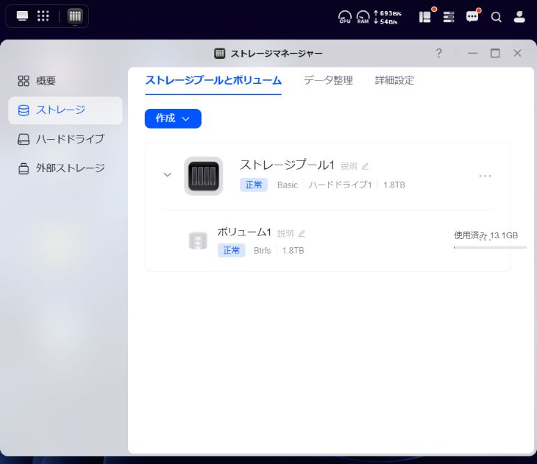The image size is (537, 464).
Task: Minimize the ストレージマネージャー window
Action: tap(473, 53)
